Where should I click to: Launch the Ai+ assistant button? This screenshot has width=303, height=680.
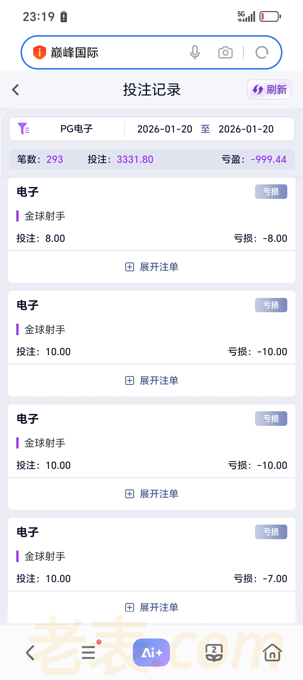pyautogui.click(x=151, y=653)
